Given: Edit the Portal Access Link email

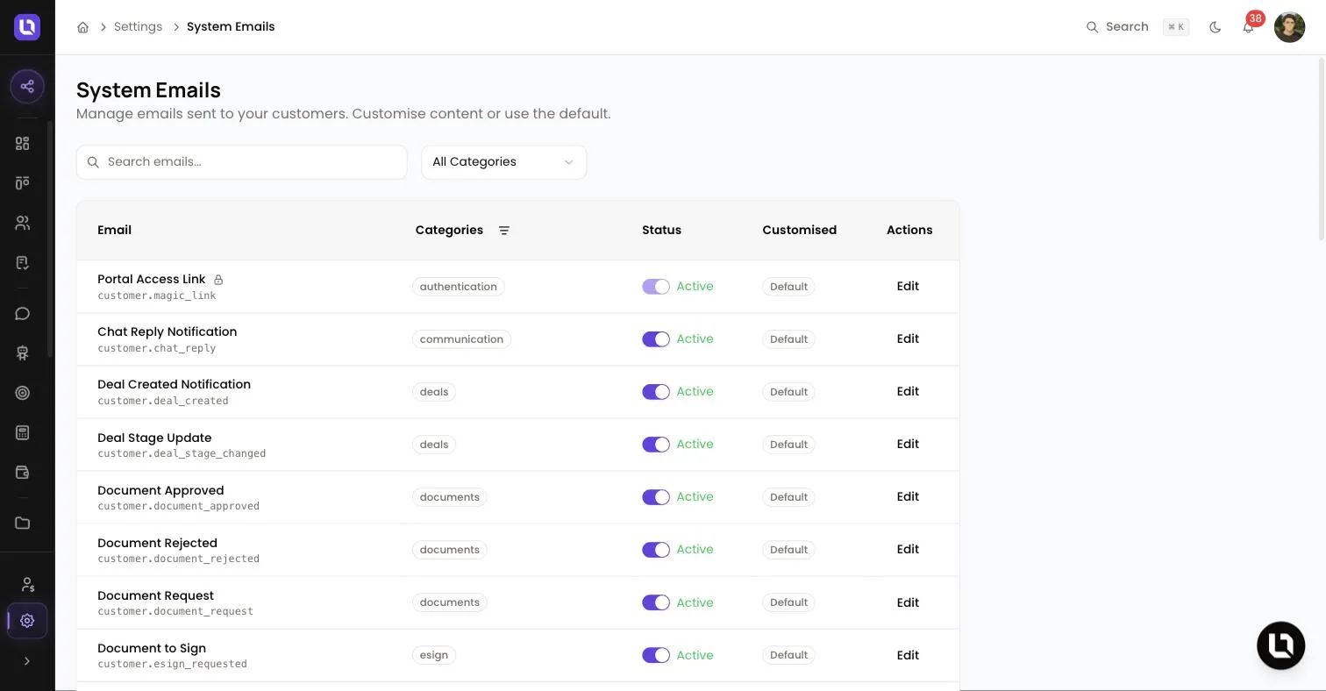Looking at the screenshot, I should pos(908,287).
